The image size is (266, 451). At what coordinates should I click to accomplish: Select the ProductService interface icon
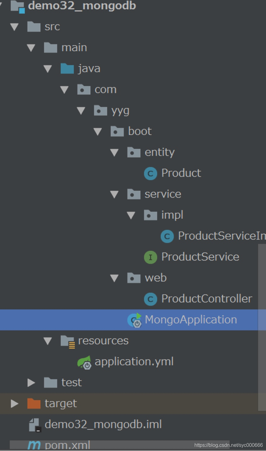(150, 257)
